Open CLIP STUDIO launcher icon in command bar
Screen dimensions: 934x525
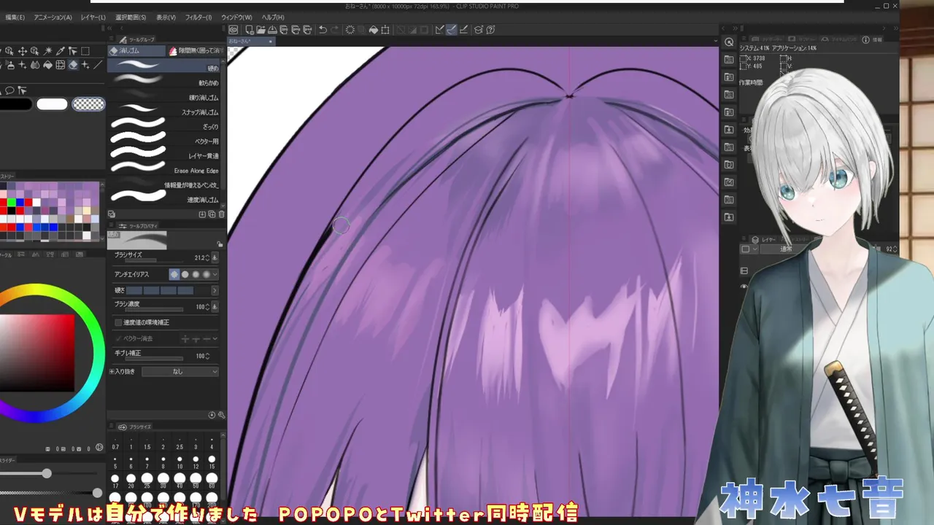point(233,30)
